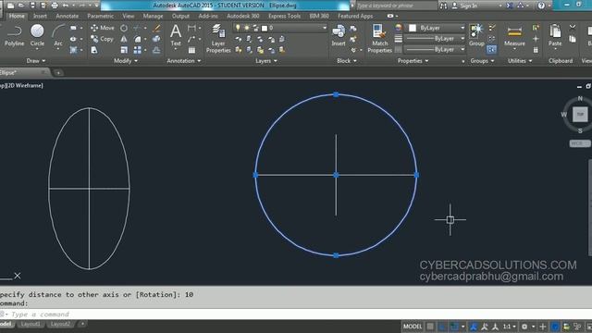The width and height of the screenshot is (592, 333).
Task: Click the command line input field
Action: [298, 314]
